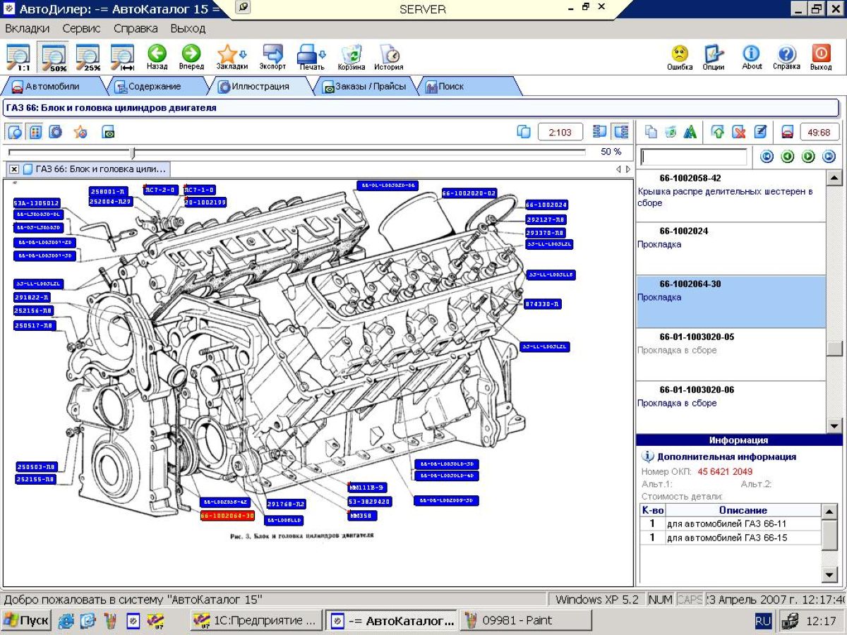The image size is (847, 635).
Task: Open the История history
Action: (x=388, y=57)
